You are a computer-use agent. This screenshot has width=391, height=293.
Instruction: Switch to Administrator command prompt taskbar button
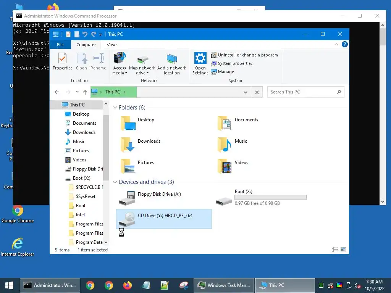click(50, 285)
